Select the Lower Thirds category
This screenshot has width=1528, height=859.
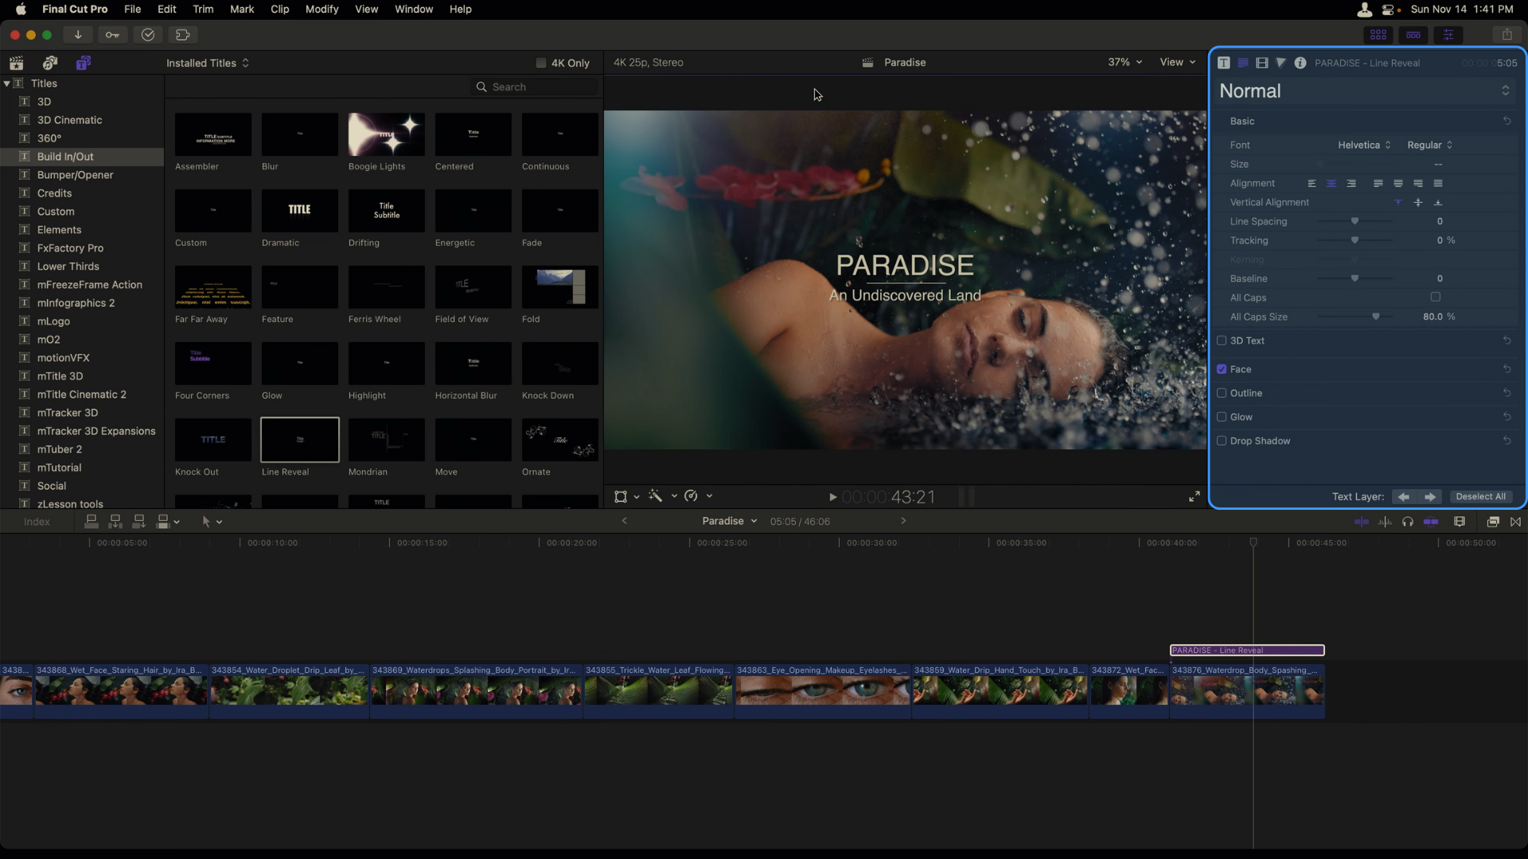click(x=68, y=266)
